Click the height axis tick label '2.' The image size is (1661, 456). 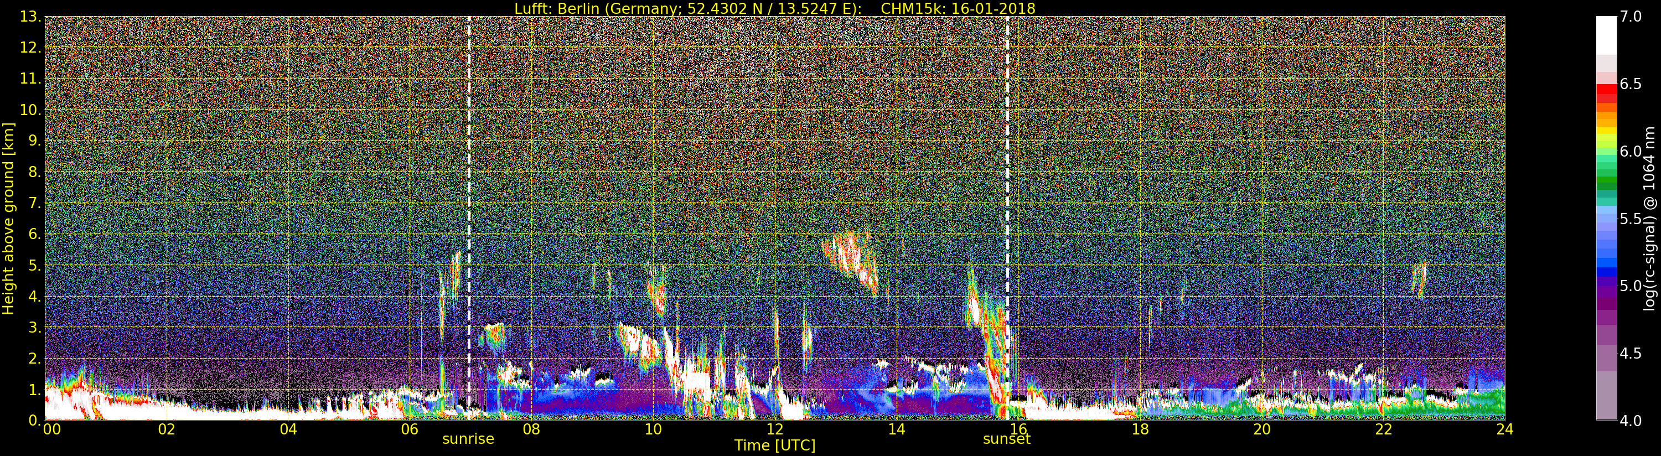pos(35,358)
